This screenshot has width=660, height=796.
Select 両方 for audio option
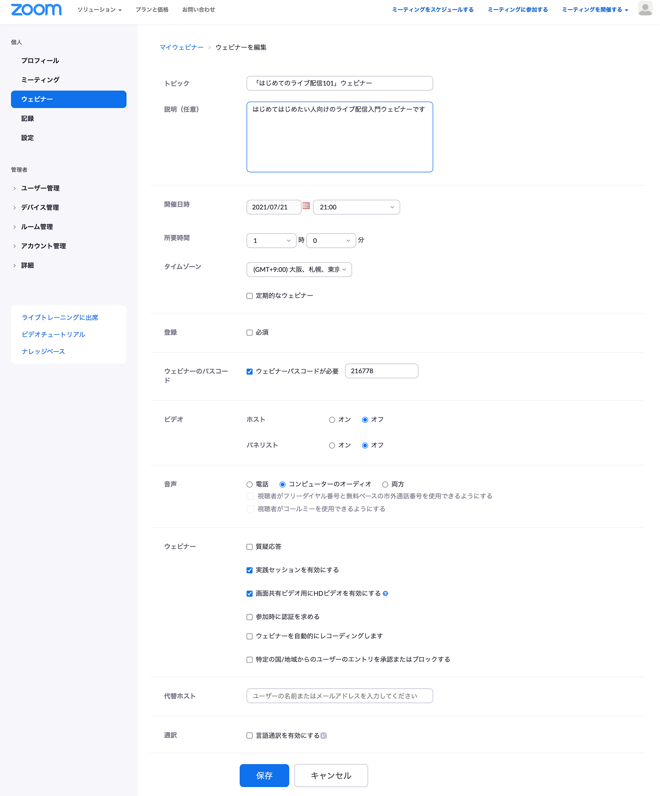point(385,484)
